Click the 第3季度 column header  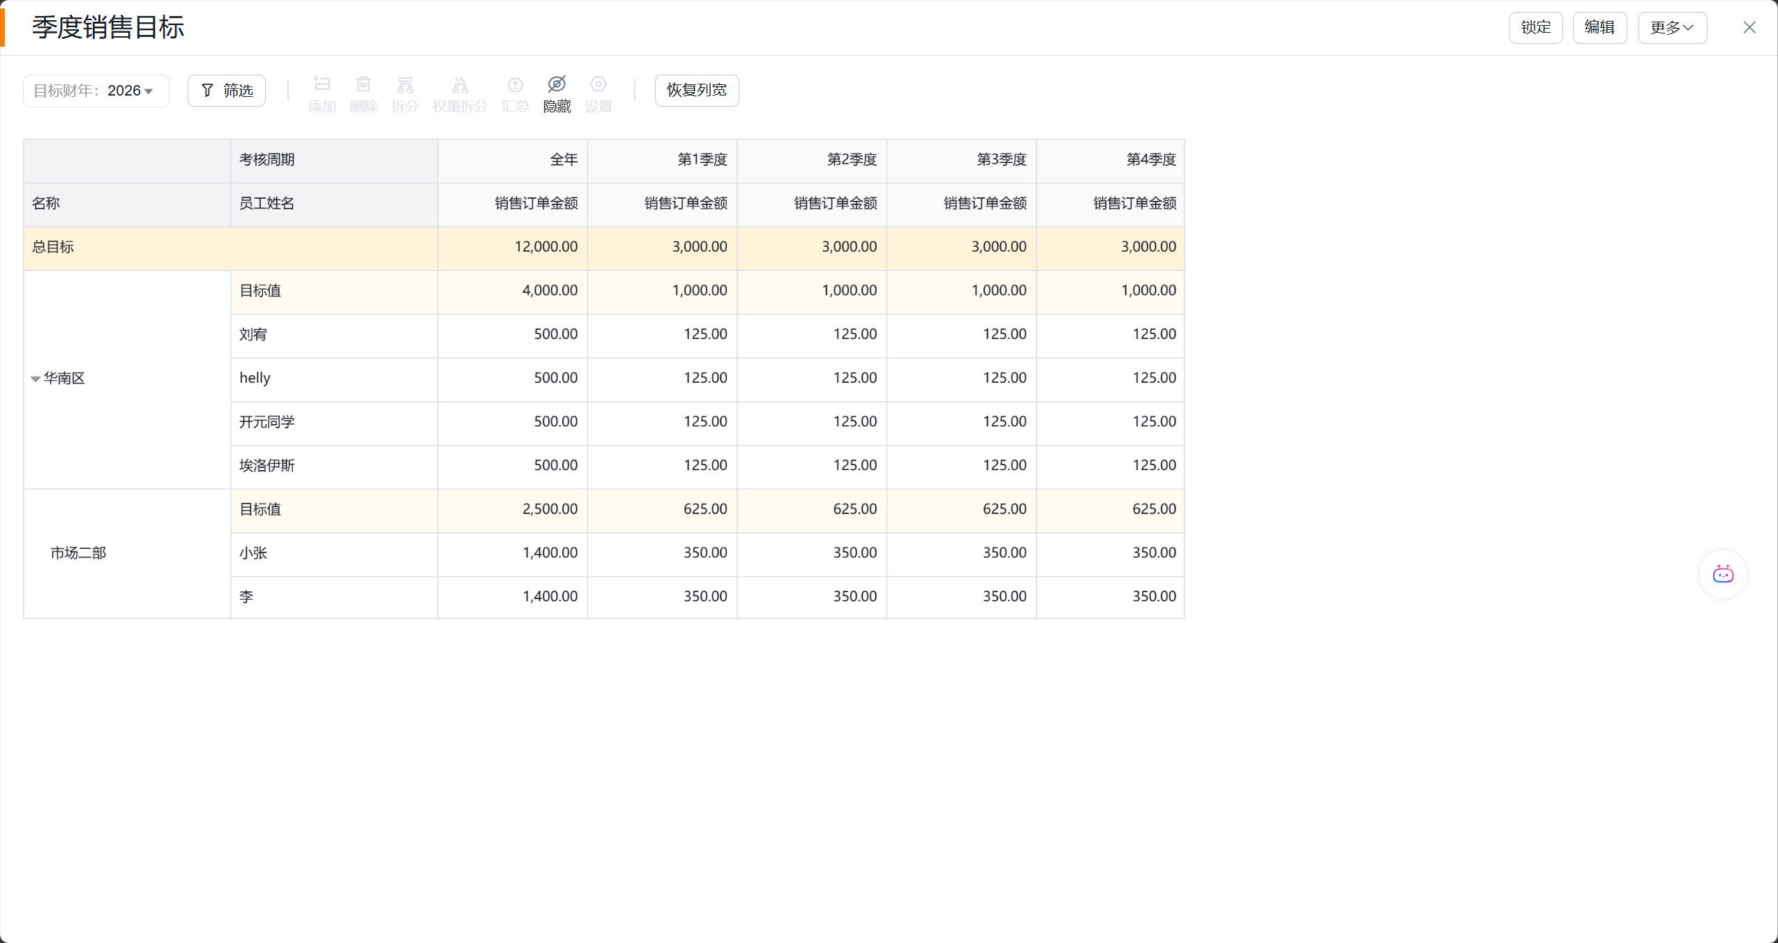[962, 160]
